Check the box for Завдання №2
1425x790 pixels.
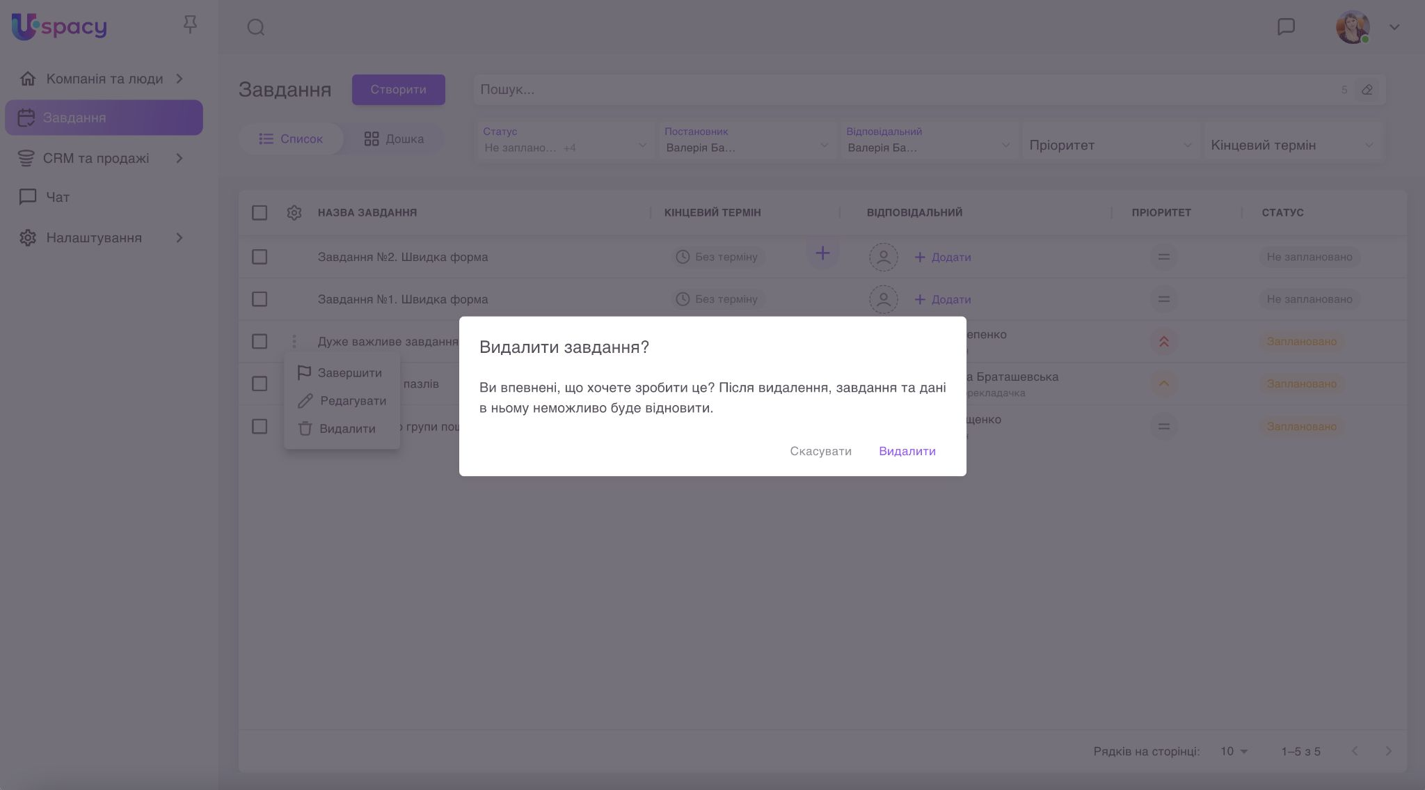click(260, 257)
